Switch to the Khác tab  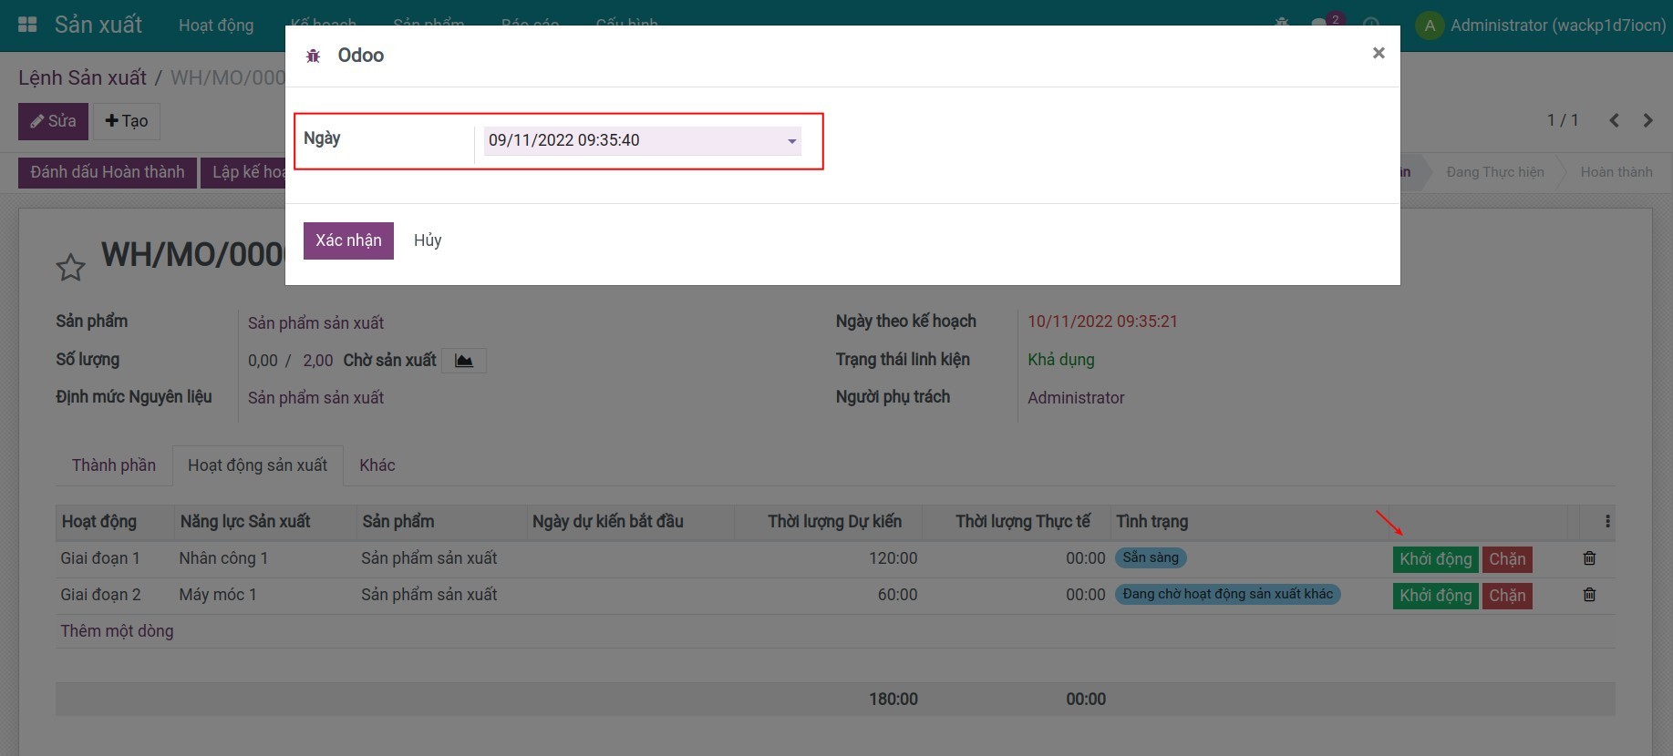[377, 465]
